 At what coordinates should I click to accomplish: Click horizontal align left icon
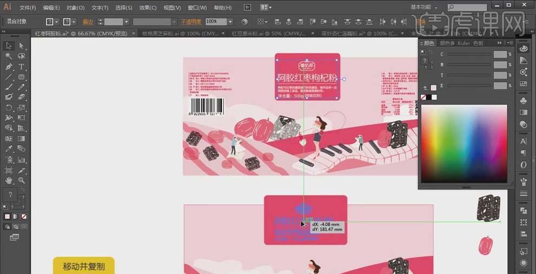278,22
